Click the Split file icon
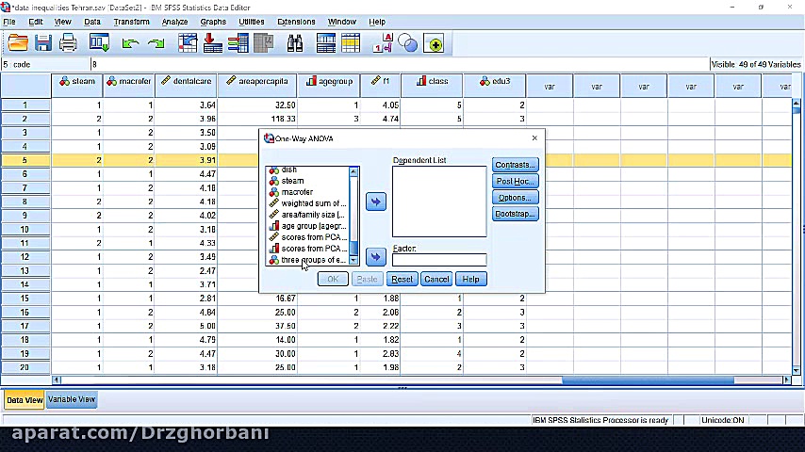805x452 pixels. [326, 43]
